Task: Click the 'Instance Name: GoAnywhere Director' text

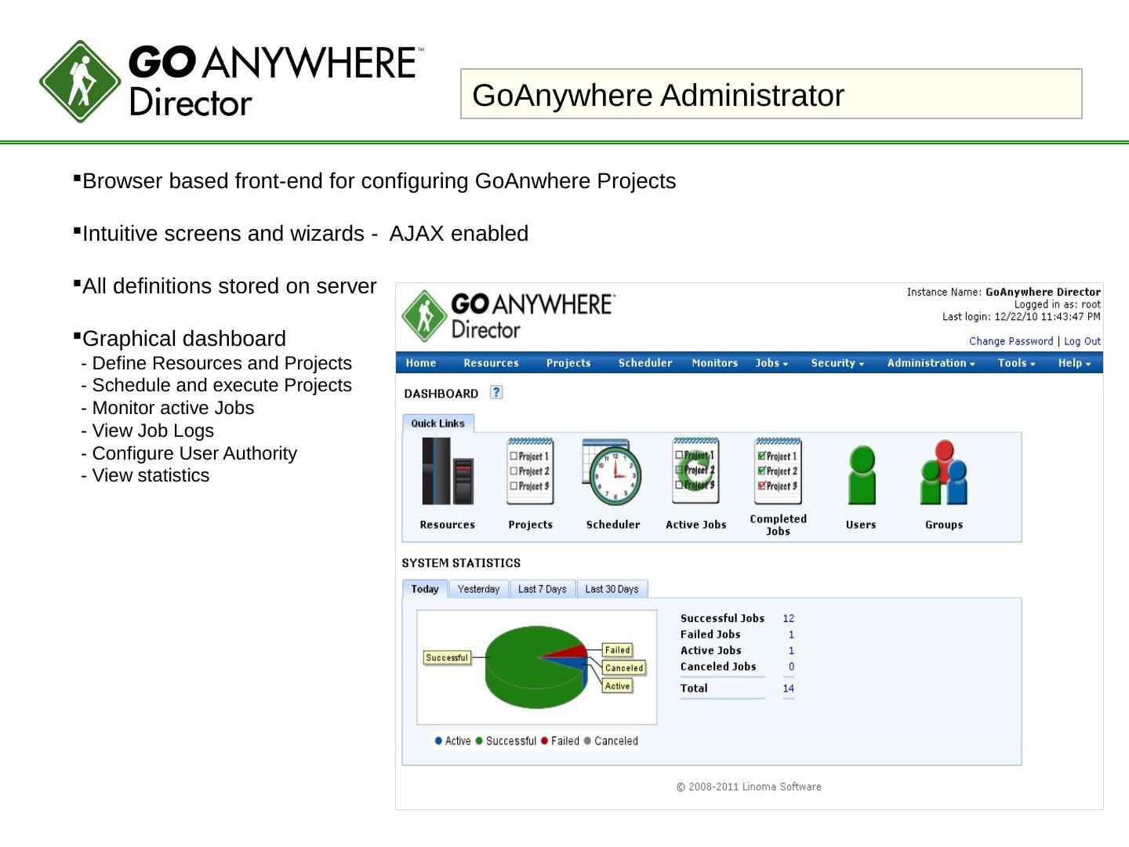Action: 1004,293
